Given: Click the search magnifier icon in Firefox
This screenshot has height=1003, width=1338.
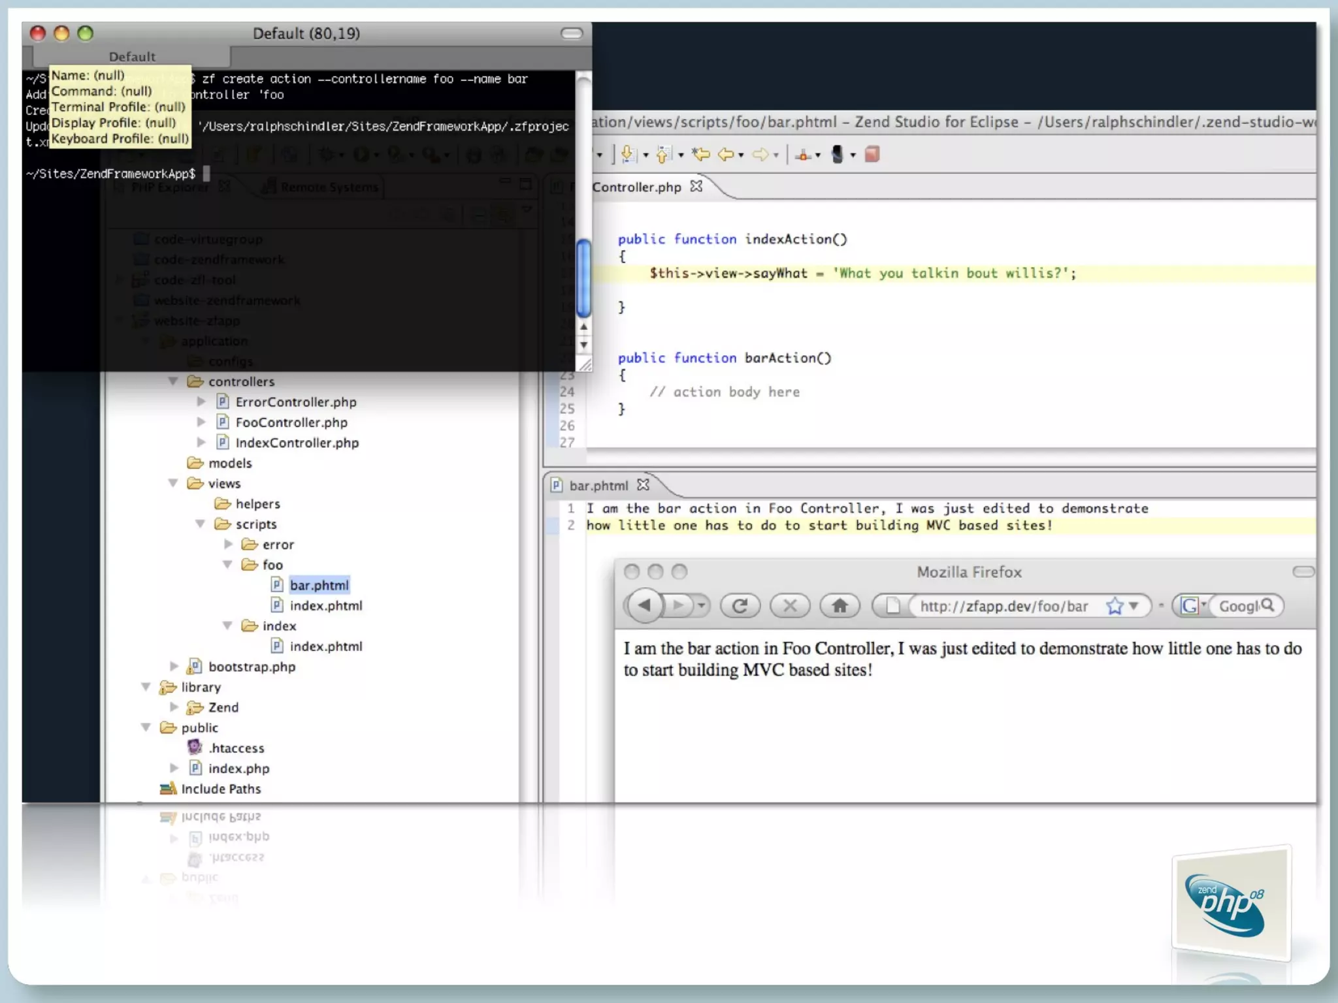Looking at the screenshot, I should [1268, 605].
